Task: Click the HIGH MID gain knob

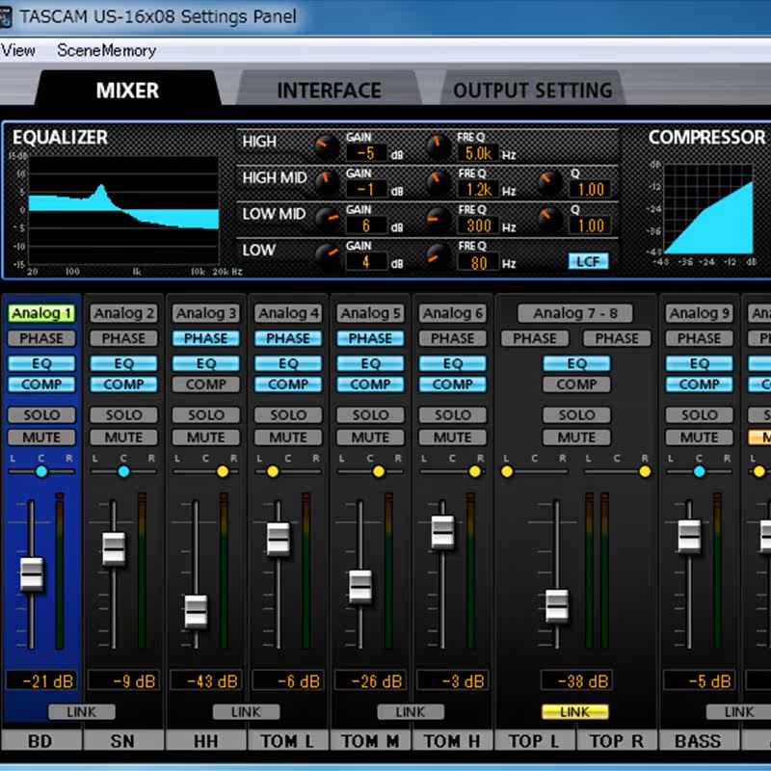Action: coord(327,182)
